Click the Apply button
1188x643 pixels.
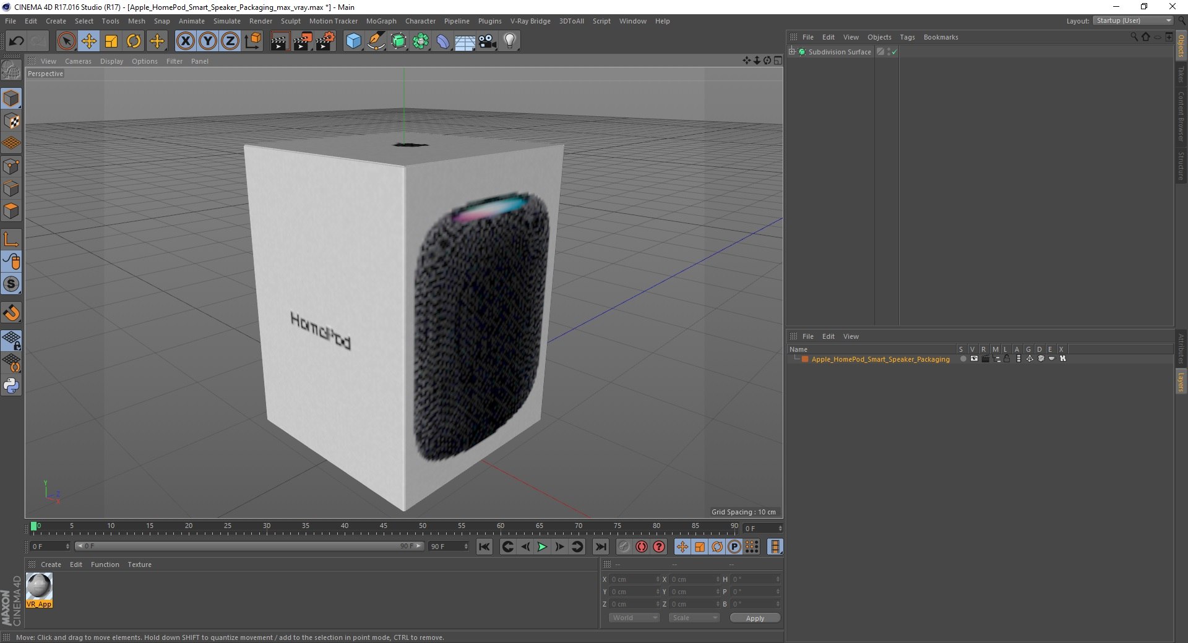pos(755,618)
